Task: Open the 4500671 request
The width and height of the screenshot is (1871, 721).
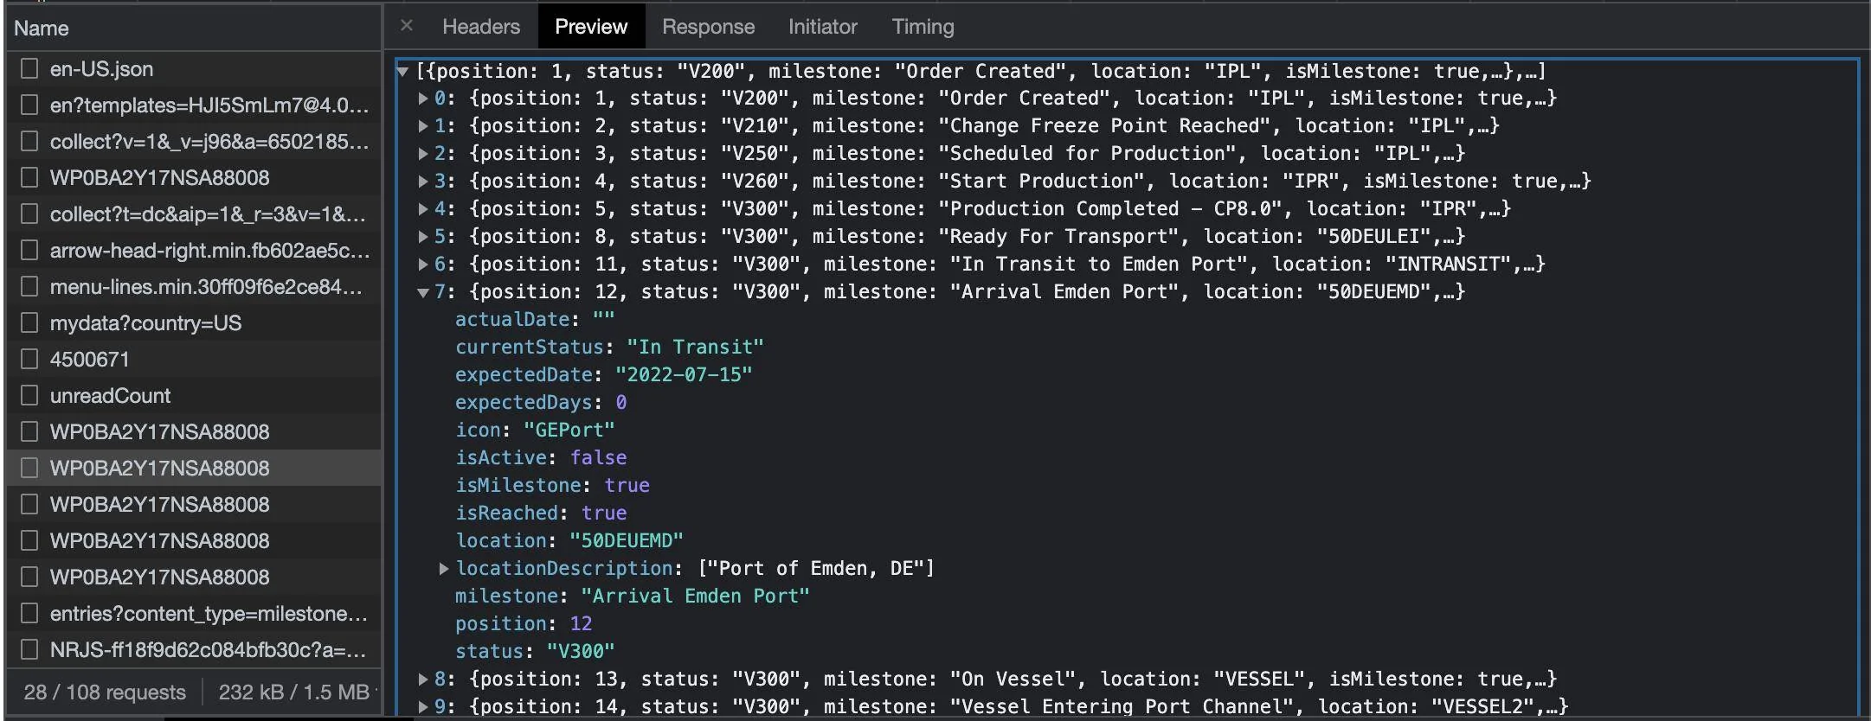Action: (x=194, y=359)
